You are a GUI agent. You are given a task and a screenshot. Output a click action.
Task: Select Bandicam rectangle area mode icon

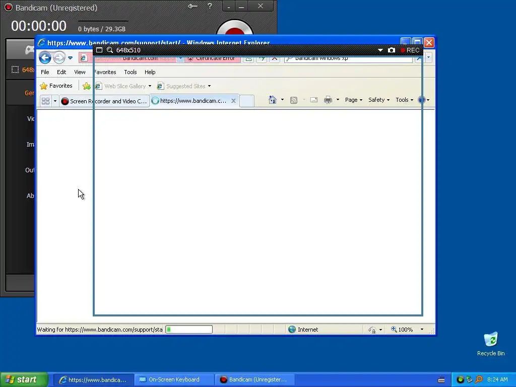(x=15, y=70)
